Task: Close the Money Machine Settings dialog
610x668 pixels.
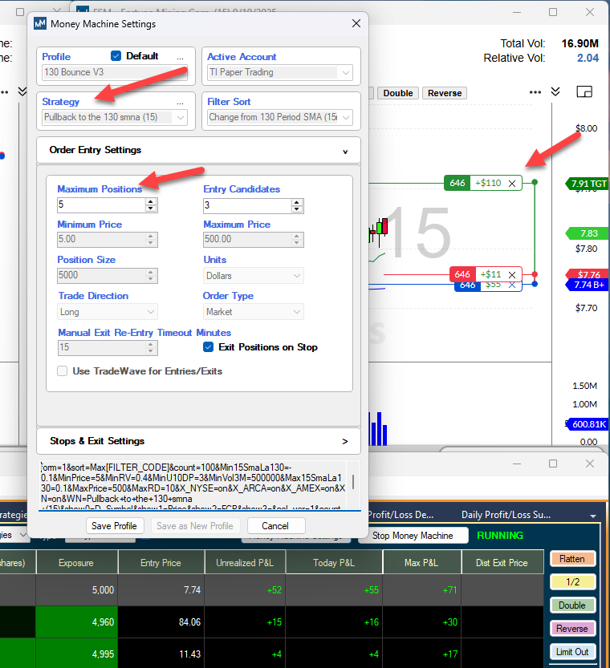Action: tap(356, 23)
